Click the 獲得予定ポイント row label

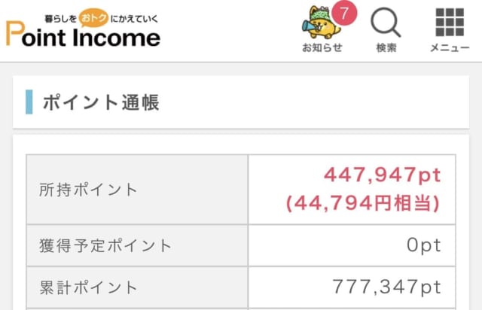pyautogui.click(x=106, y=245)
